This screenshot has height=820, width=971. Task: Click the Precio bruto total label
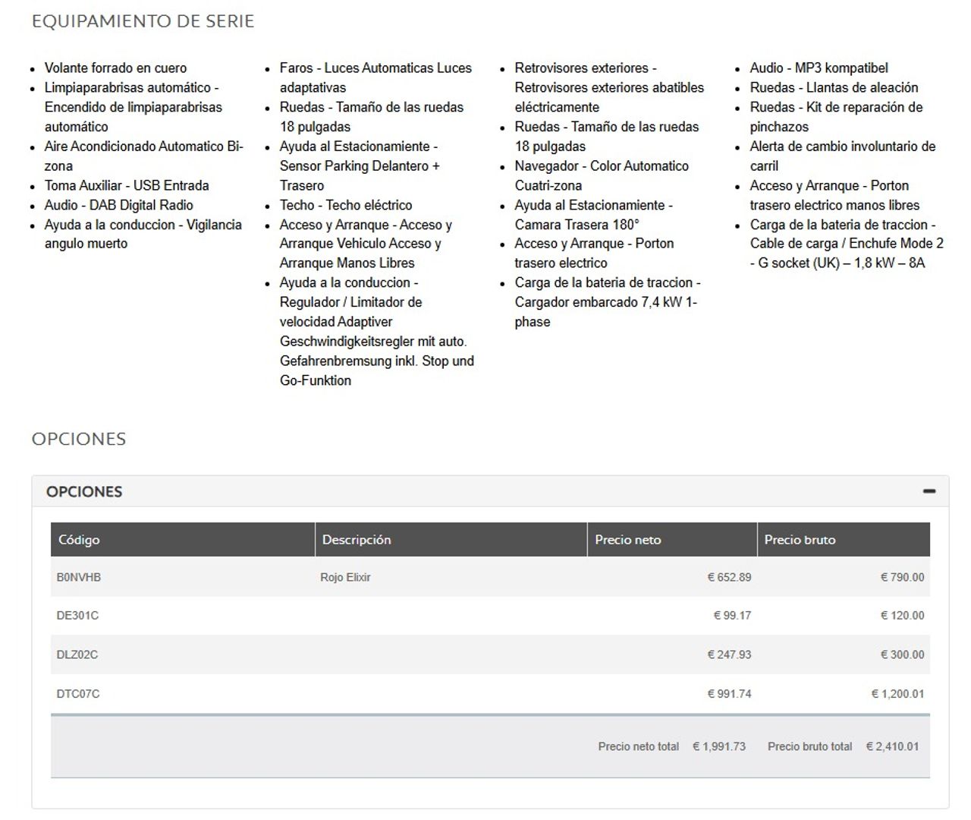click(x=809, y=746)
